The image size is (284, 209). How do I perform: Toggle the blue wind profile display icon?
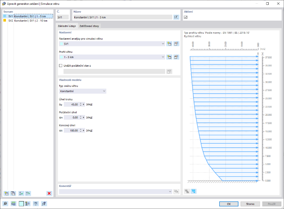coord(194,191)
